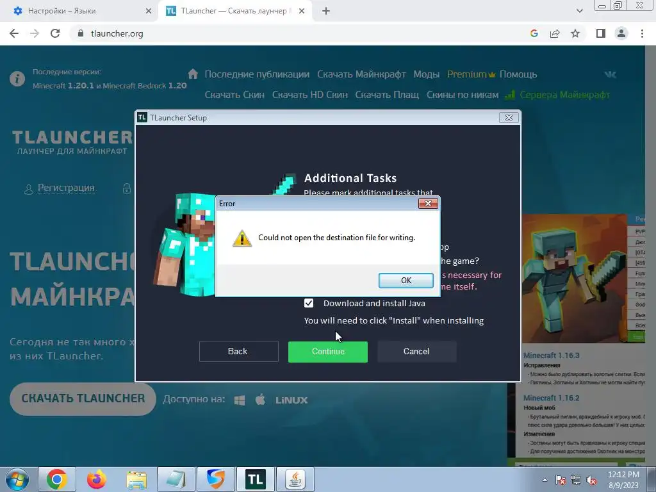Click the Action Center flag icon
Viewport: 656px width, 492px height.
pyautogui.click(x=560, y=480)
